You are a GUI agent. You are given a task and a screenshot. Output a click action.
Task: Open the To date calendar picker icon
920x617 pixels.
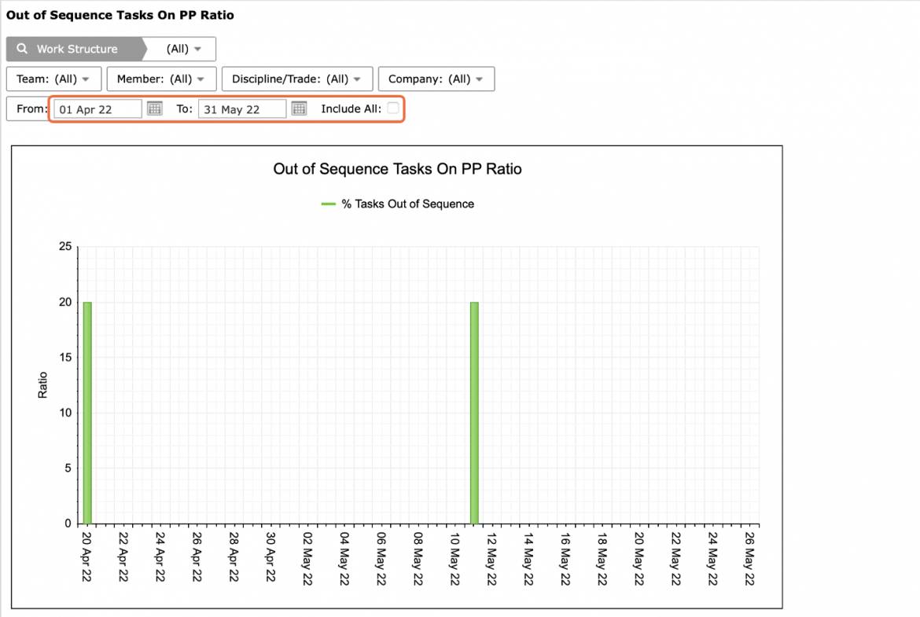[x=300, y=108]
